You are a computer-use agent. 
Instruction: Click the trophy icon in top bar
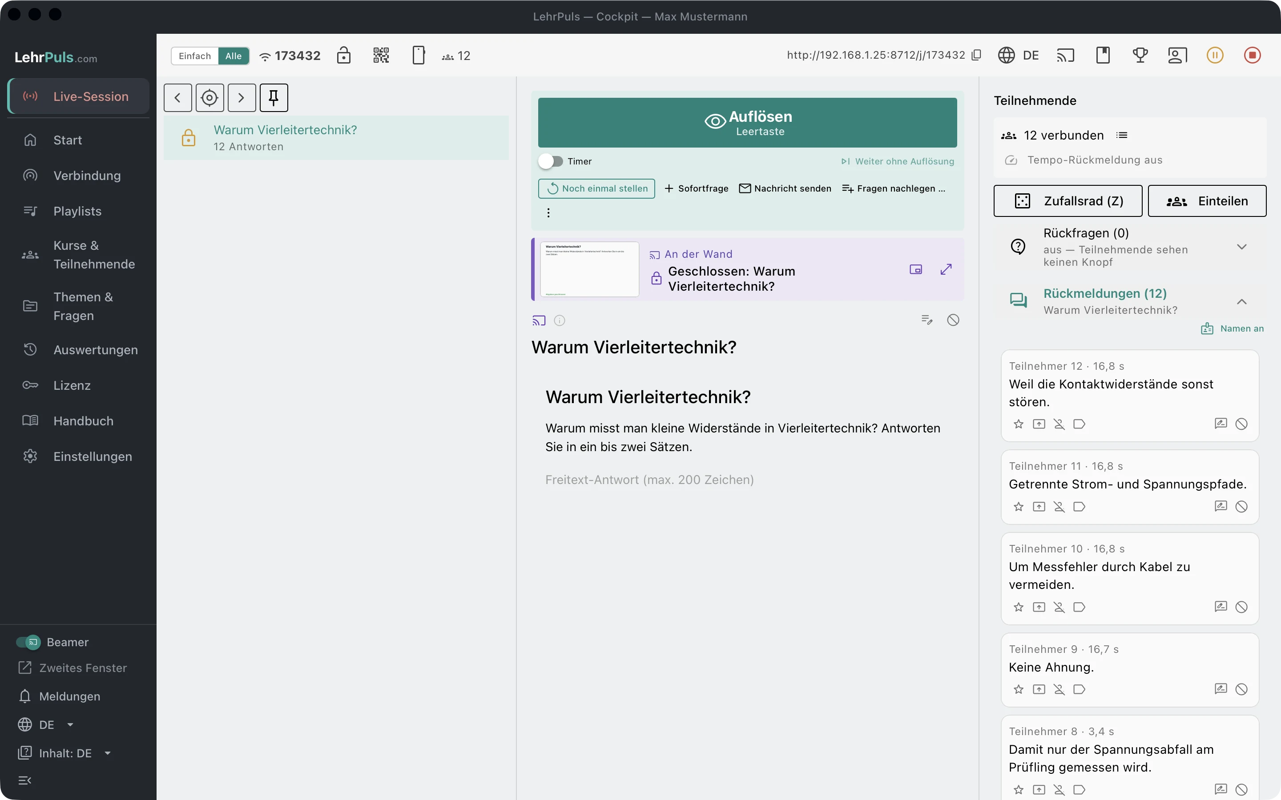click(x=1140, y=56)
